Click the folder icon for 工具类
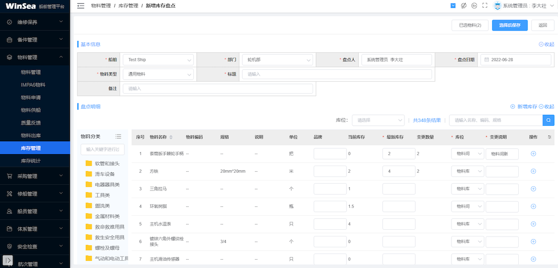558x268 pixels. click(x=89, y=195)
